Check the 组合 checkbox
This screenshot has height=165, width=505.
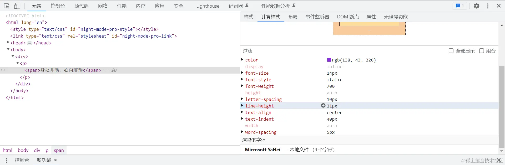[482, 51]
